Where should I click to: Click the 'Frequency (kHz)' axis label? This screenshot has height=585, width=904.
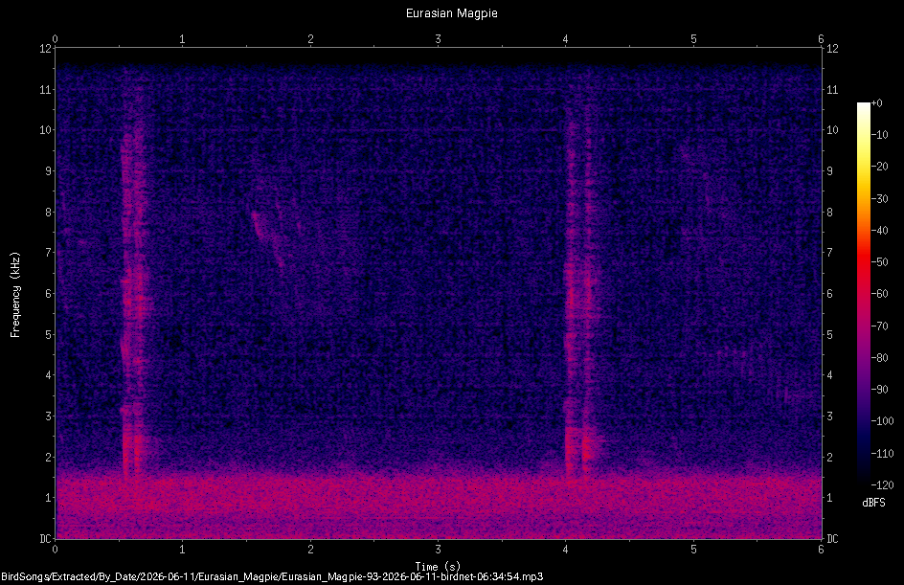[15, 295]
